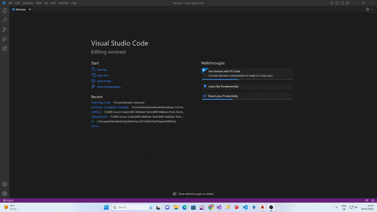
Task: Expand the More recent folders list
Action: [x=95, y=126]
